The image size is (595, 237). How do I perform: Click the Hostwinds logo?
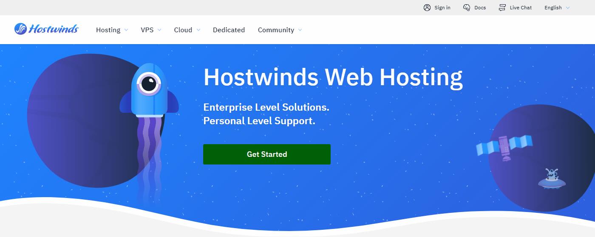point(46,29)
